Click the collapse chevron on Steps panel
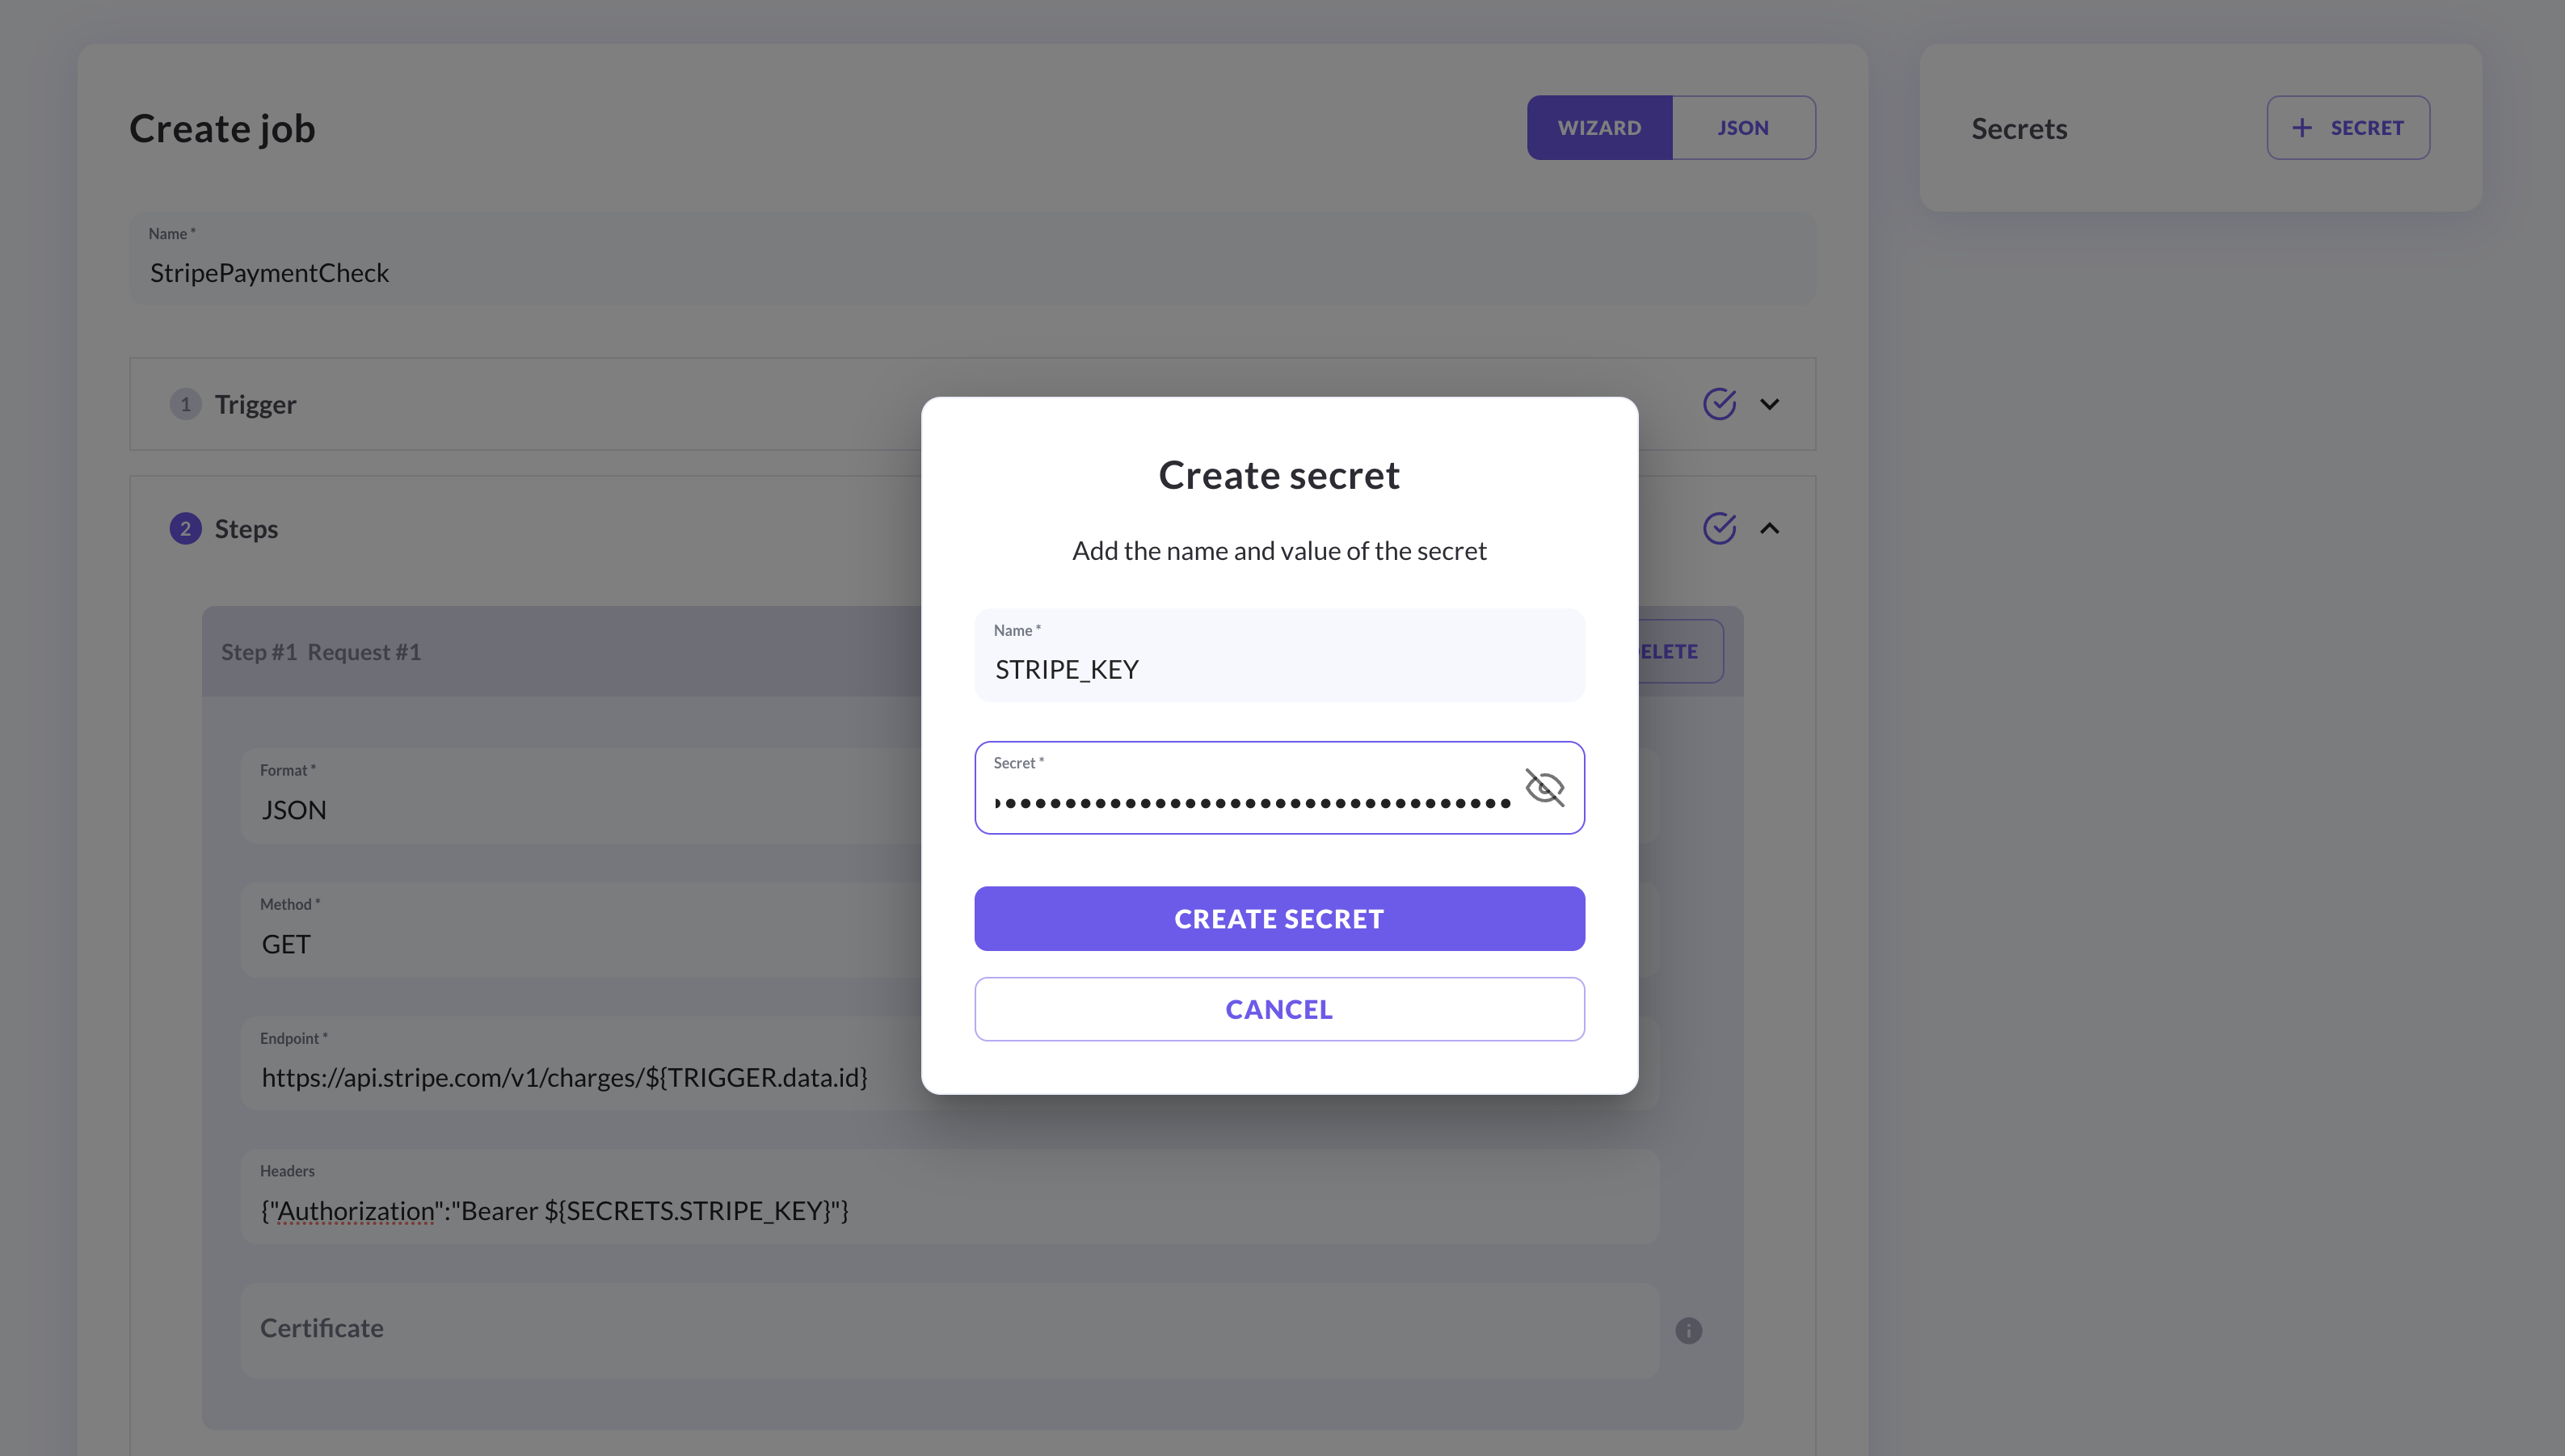Screen dimensions: 2565x1456 coord(1771,528)
